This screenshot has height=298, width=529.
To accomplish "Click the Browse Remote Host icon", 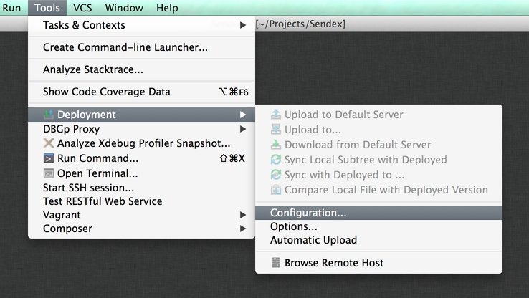I will 276,263.
